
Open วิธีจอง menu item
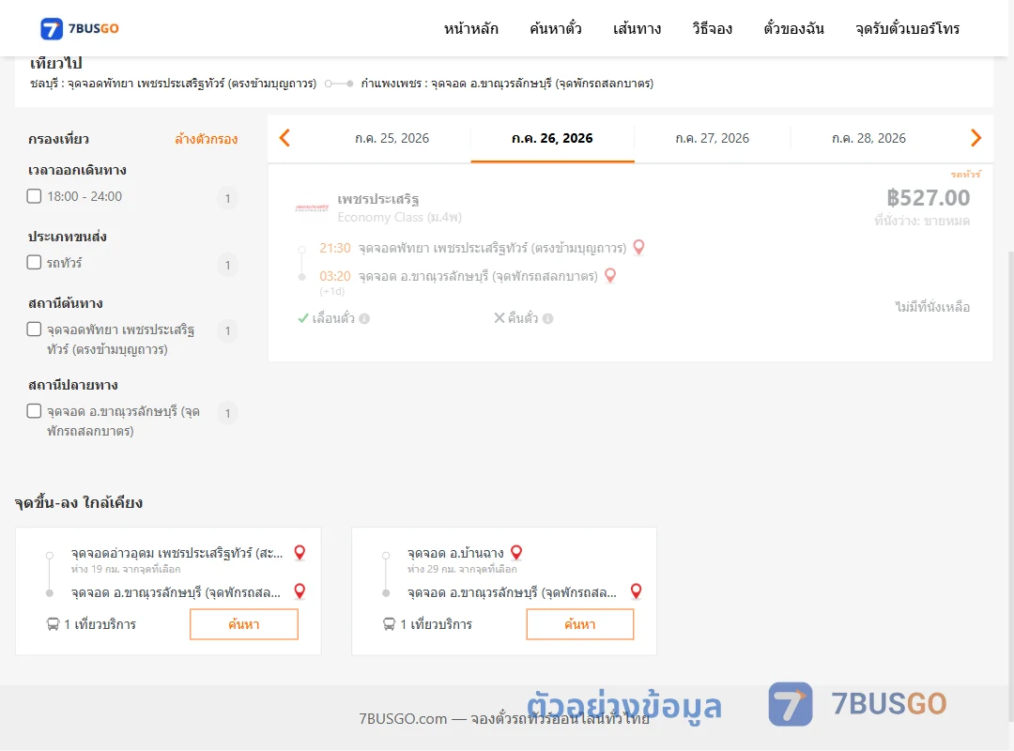pos(712,28)
